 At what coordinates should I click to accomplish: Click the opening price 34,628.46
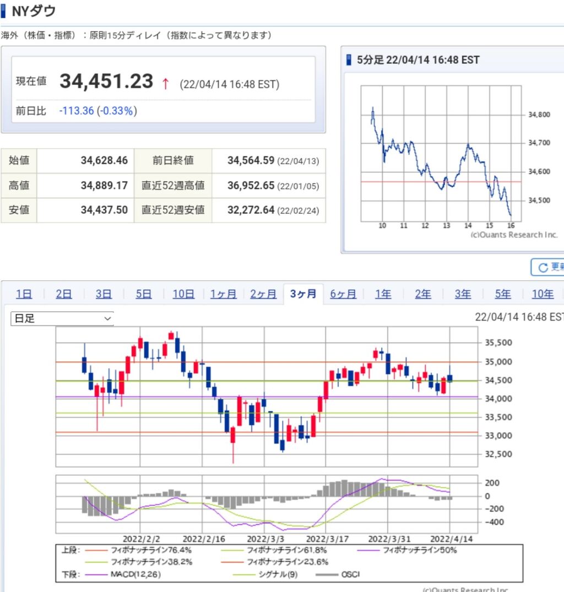click(x=104, y=160)
